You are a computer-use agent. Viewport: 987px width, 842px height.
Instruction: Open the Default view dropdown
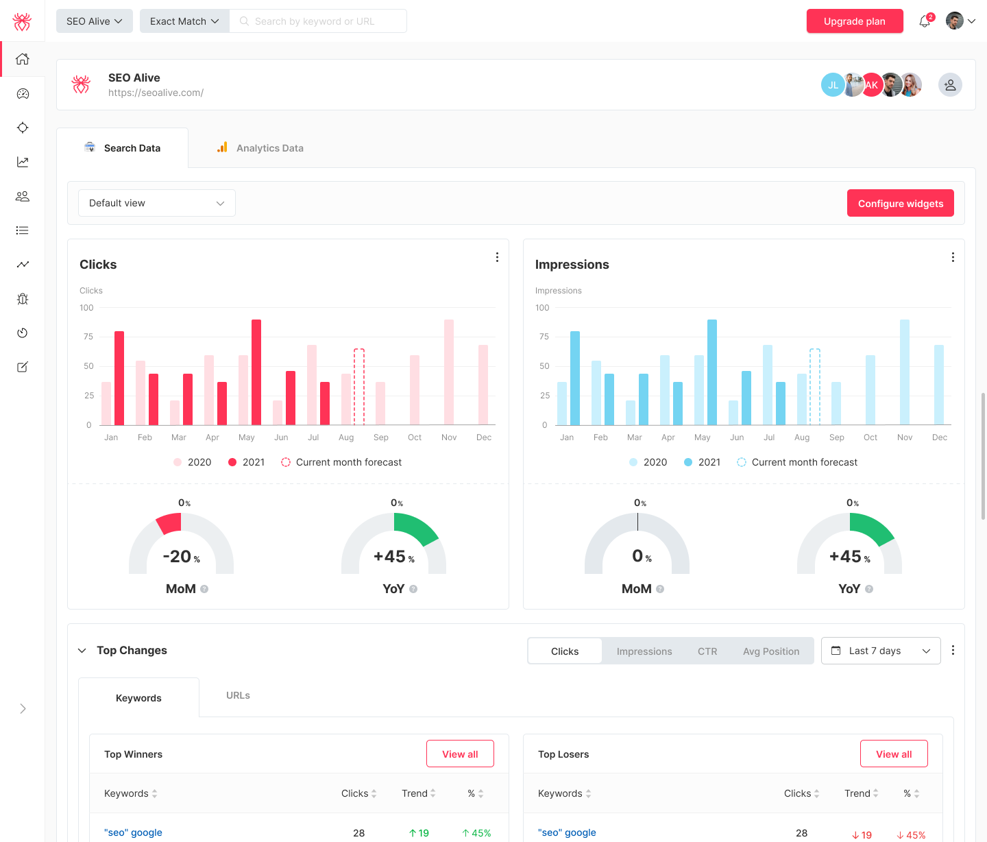(x=157, y=203)
